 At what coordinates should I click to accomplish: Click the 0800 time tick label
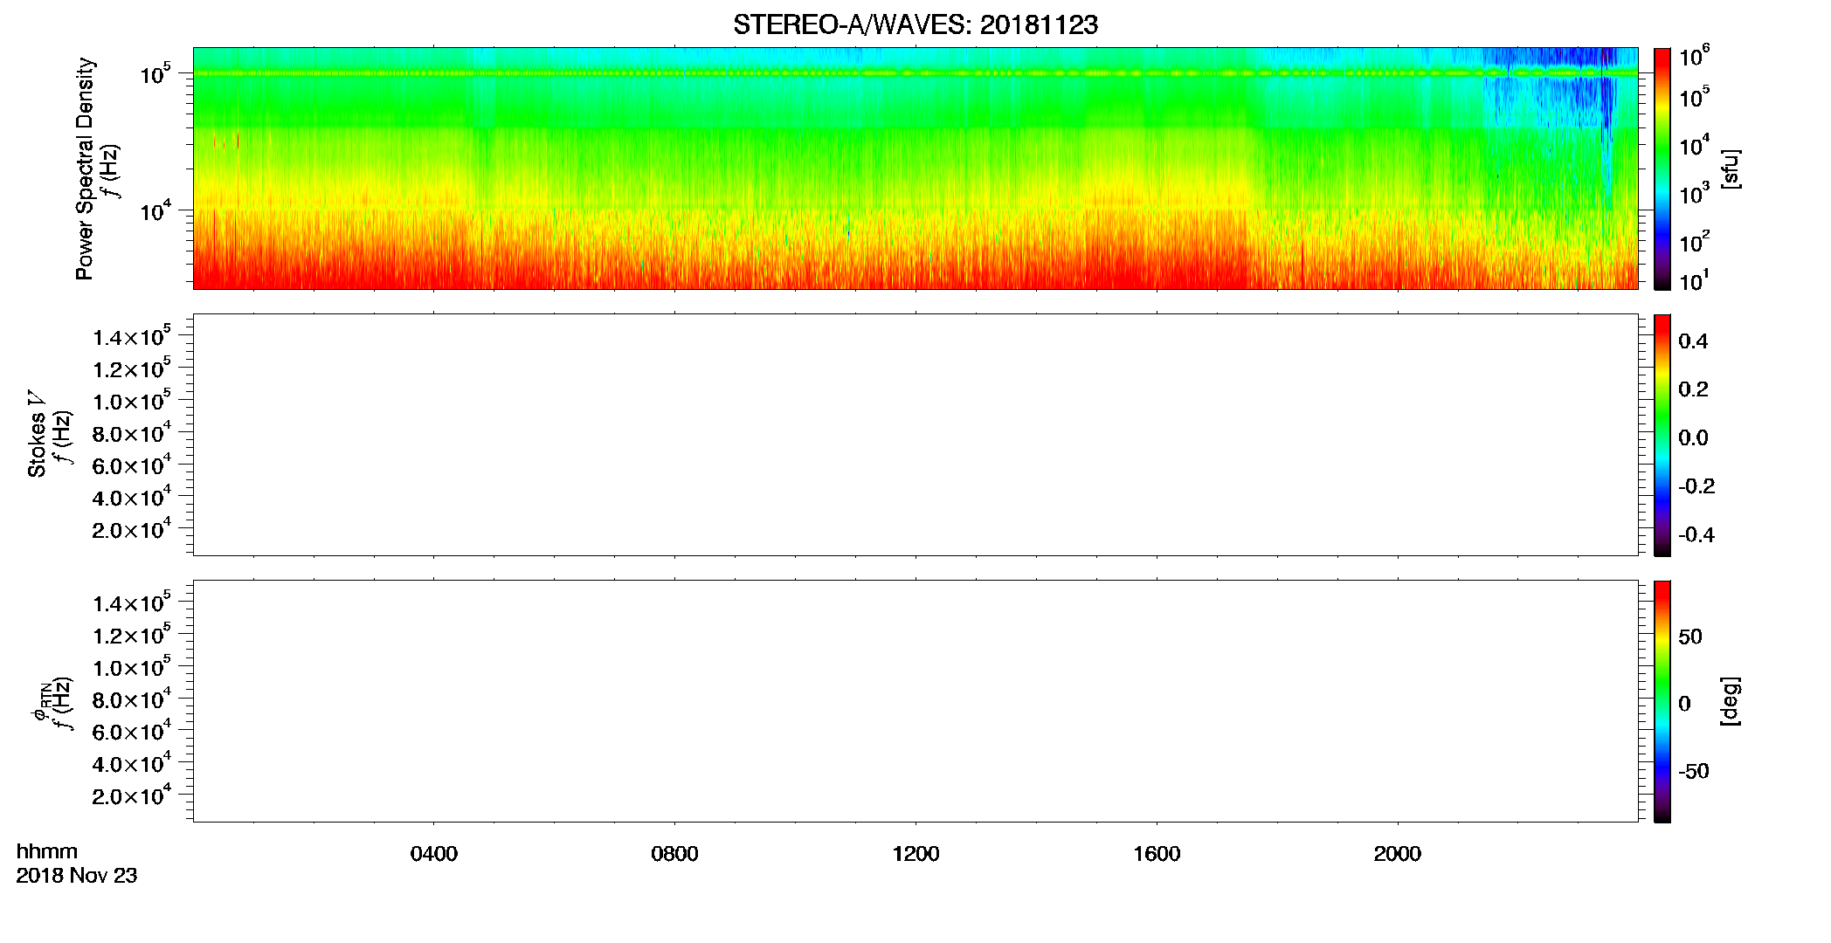pos(674,854)
